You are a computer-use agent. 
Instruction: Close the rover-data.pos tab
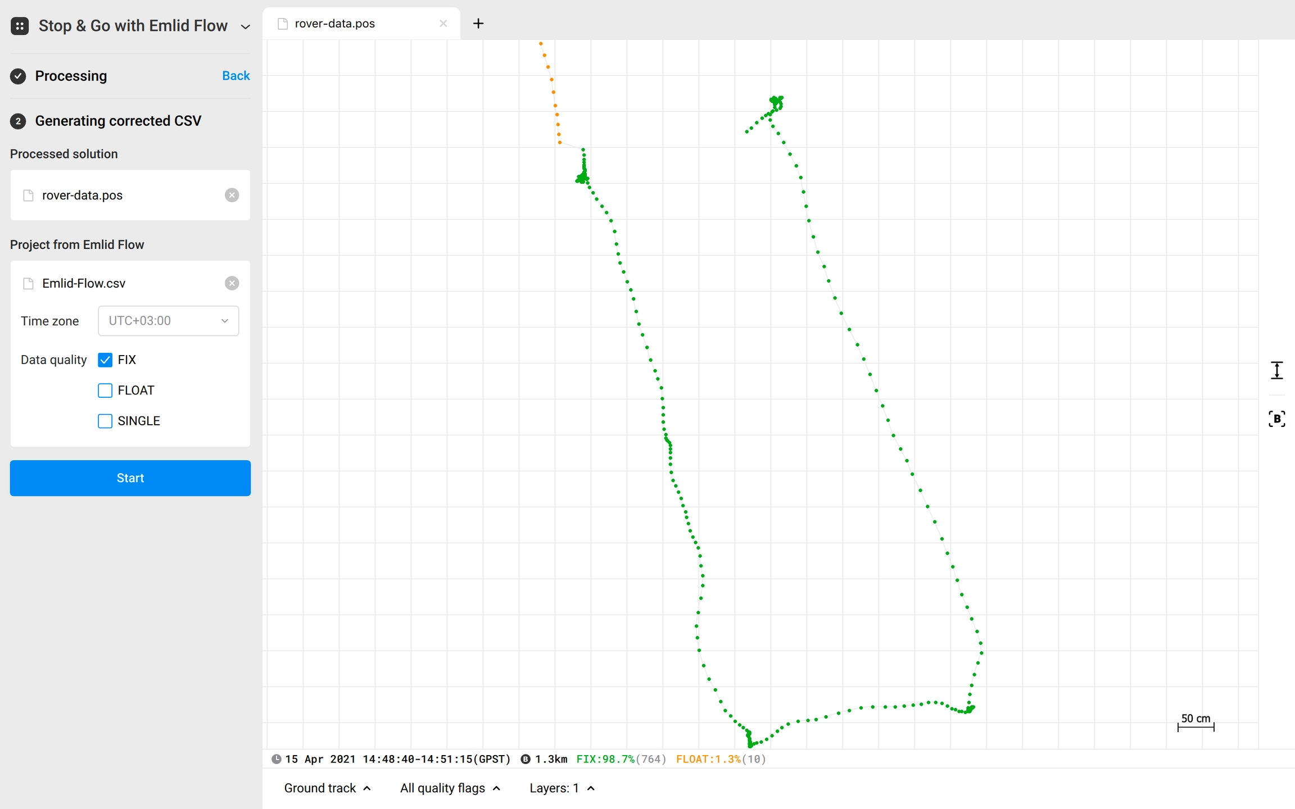443,24
